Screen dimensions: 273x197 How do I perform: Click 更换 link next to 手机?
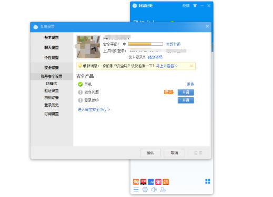click(x=190, y=85)
